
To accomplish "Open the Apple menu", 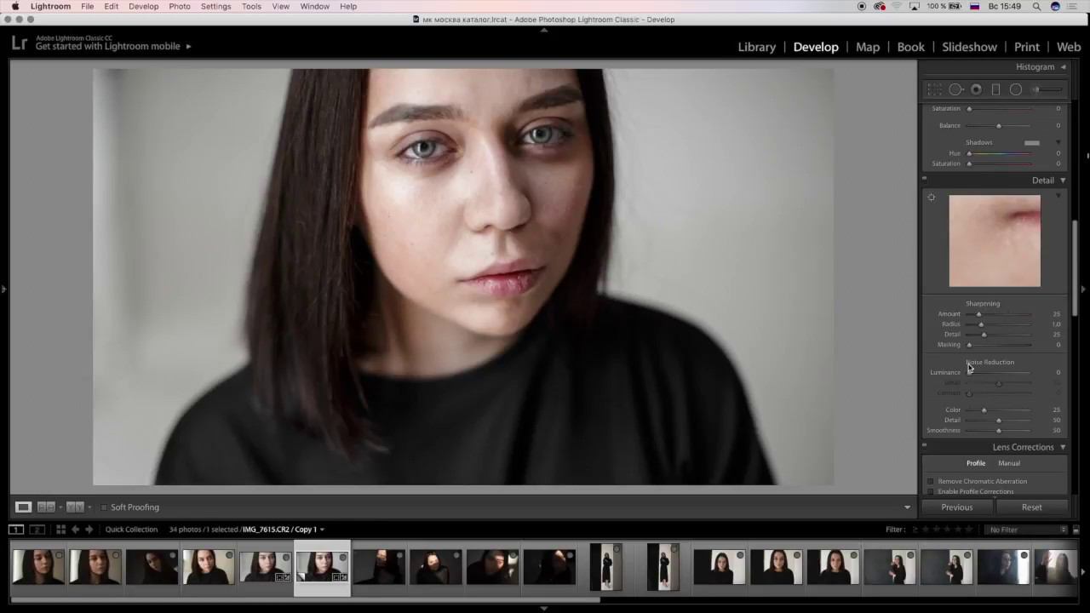I will pyautogui.click(x=15, y=6).
